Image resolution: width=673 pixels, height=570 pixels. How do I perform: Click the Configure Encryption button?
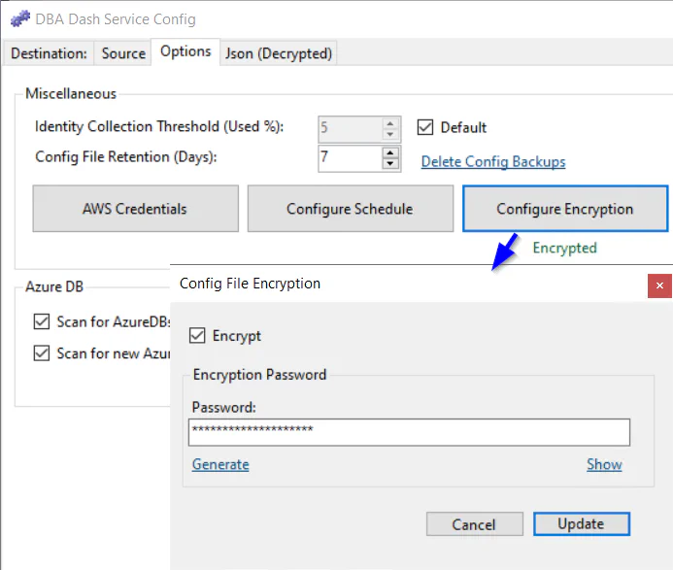(565, 209)
